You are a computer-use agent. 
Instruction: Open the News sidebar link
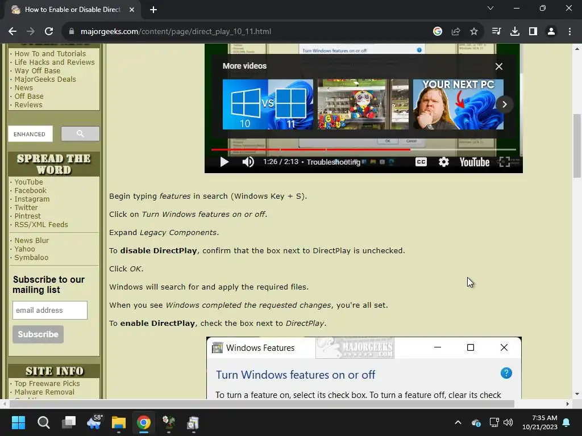click(23, 88)
